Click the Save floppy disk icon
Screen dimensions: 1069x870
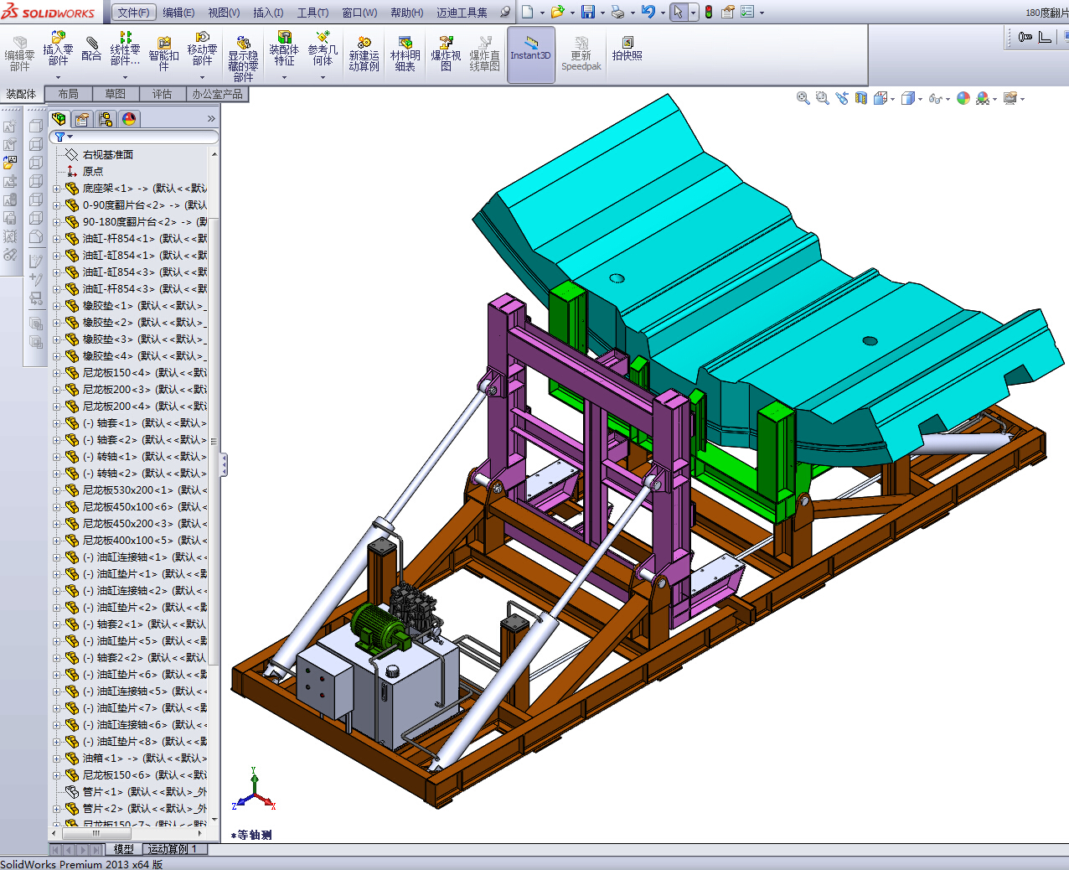tap(588, 12)
